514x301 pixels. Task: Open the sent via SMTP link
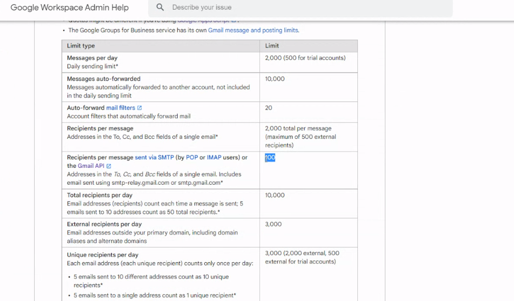pyautogui.click(x=154, y=157)
